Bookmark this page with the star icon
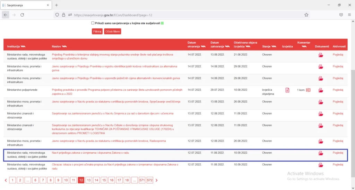355x190 pixels. point(306,15)
